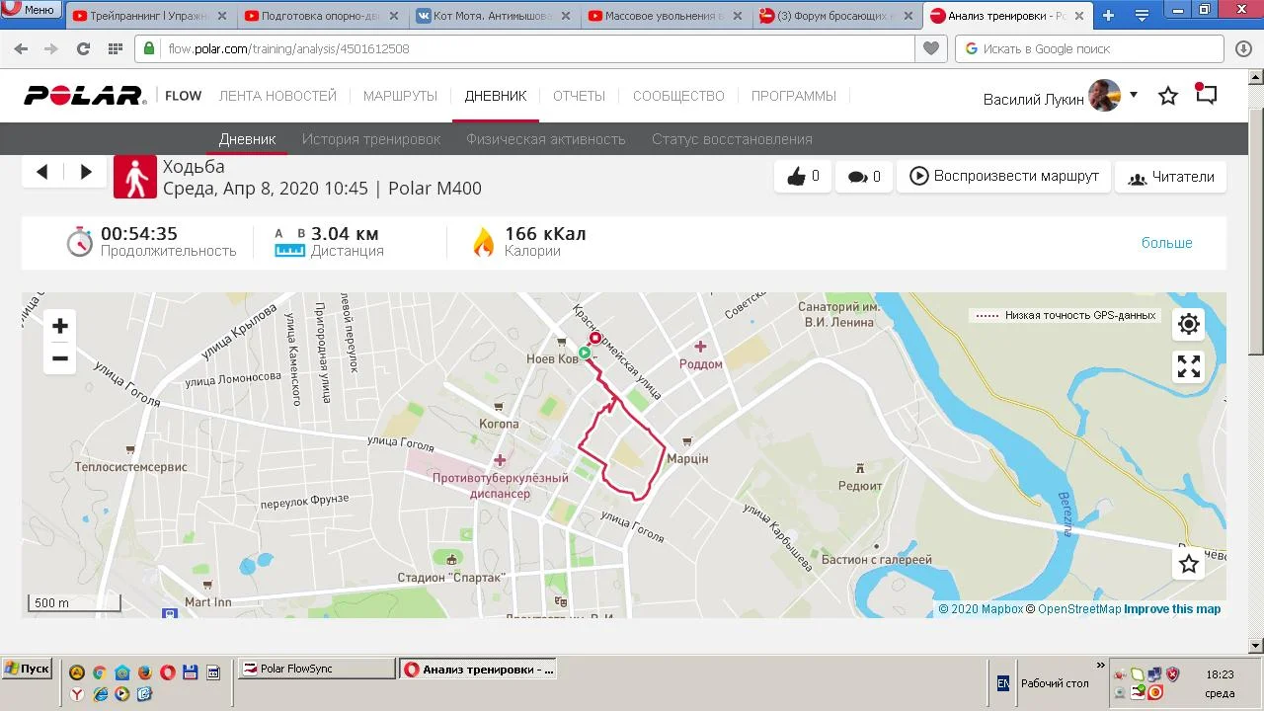1264x711 pixels.
Task: Go to the next training session
Action: (x=86, y=172)
